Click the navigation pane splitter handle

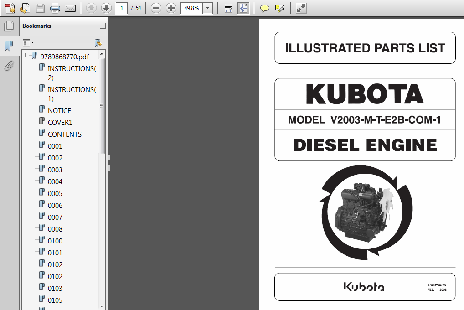point(109,164)
